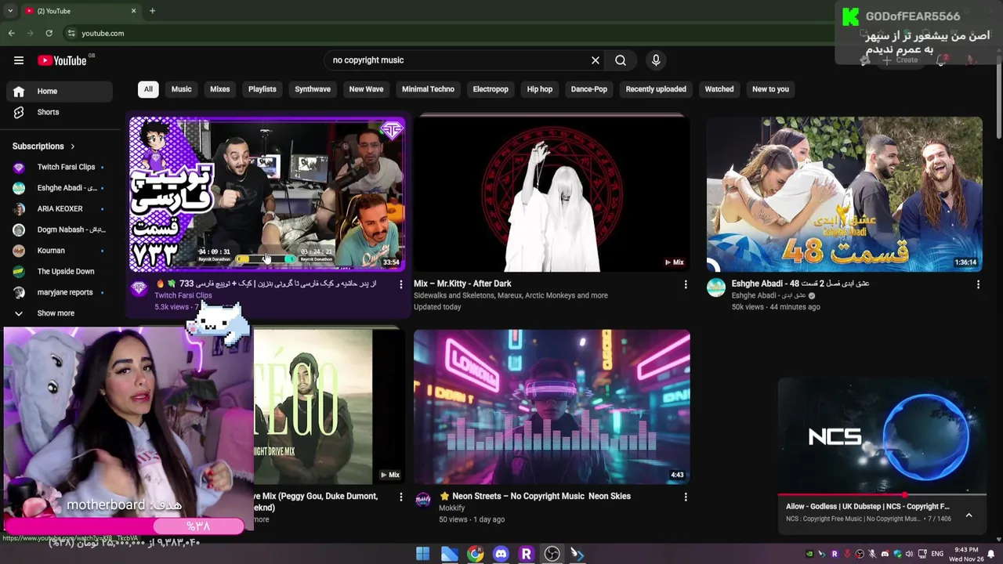
Task: Open the Windows notification bell
Action: 991,554
